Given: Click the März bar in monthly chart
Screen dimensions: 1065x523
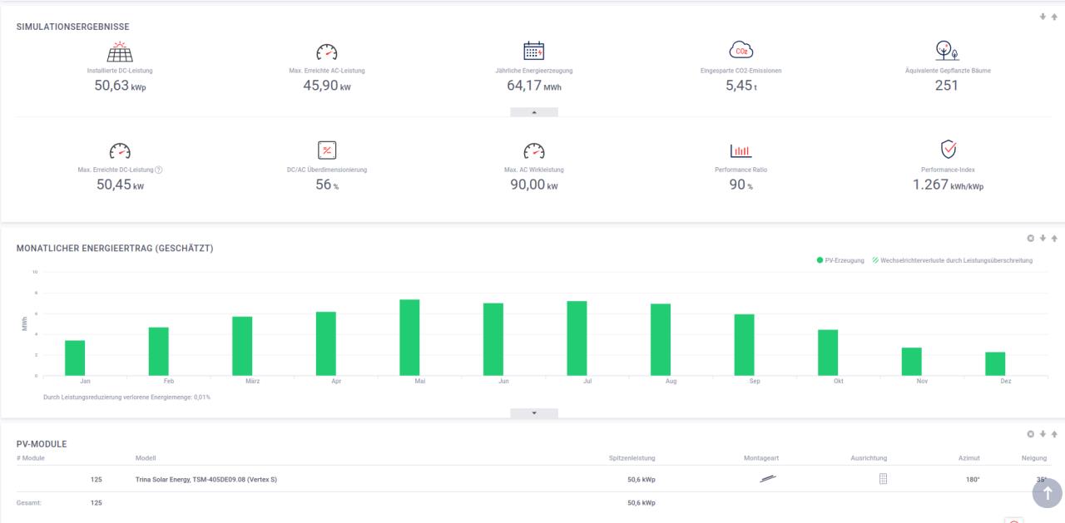Looking at the screenshot, I should [242, 346].
